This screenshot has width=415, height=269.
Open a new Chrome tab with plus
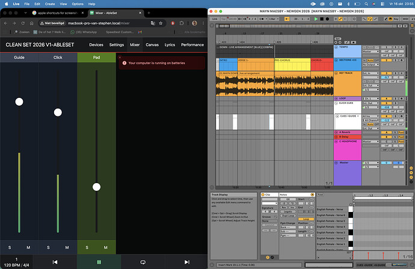pos(149,13)
